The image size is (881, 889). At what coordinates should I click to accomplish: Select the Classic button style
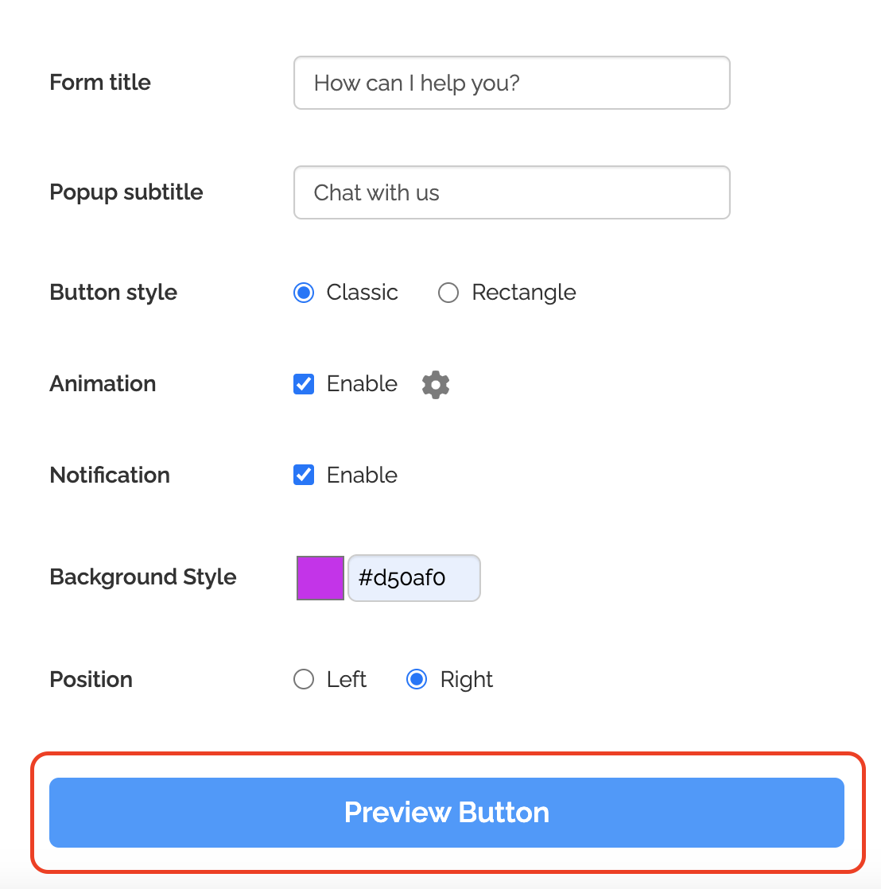[x=304, y=293]
